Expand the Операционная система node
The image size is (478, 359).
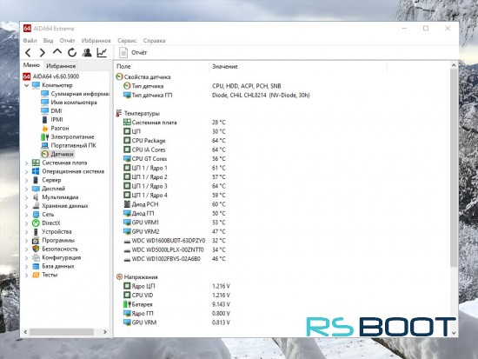tap(27, 172)
